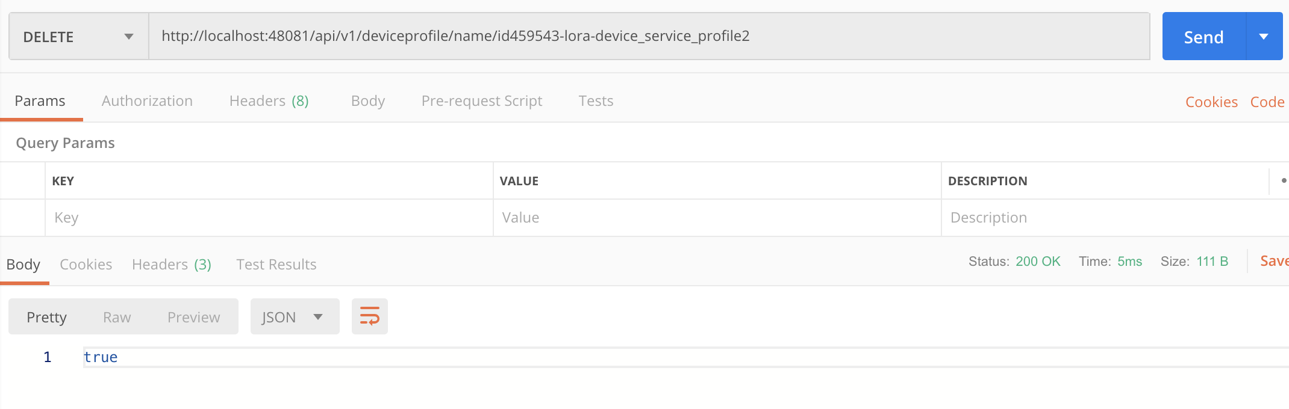
Task: Click the Code link
Action: pyautogui.click(x=1267, y=102)
